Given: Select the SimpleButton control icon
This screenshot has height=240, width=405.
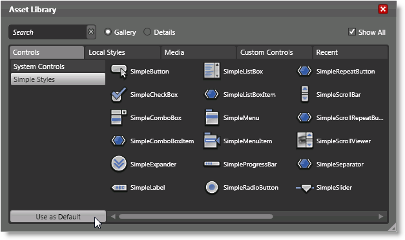Looking at the screenshot, I should tap(119, 72).
